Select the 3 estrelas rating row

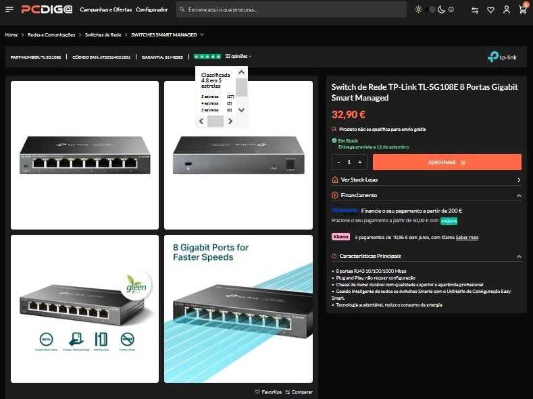point(218,110)
